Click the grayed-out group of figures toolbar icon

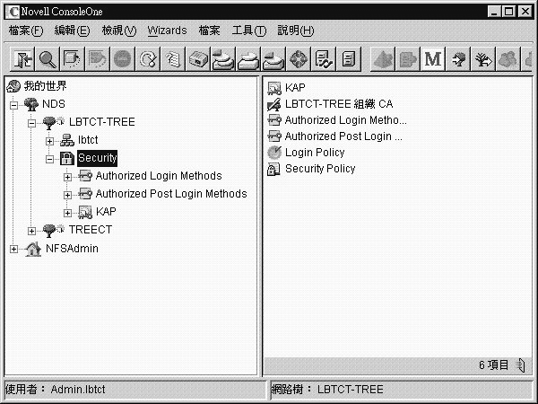click(x=508, y=59)
